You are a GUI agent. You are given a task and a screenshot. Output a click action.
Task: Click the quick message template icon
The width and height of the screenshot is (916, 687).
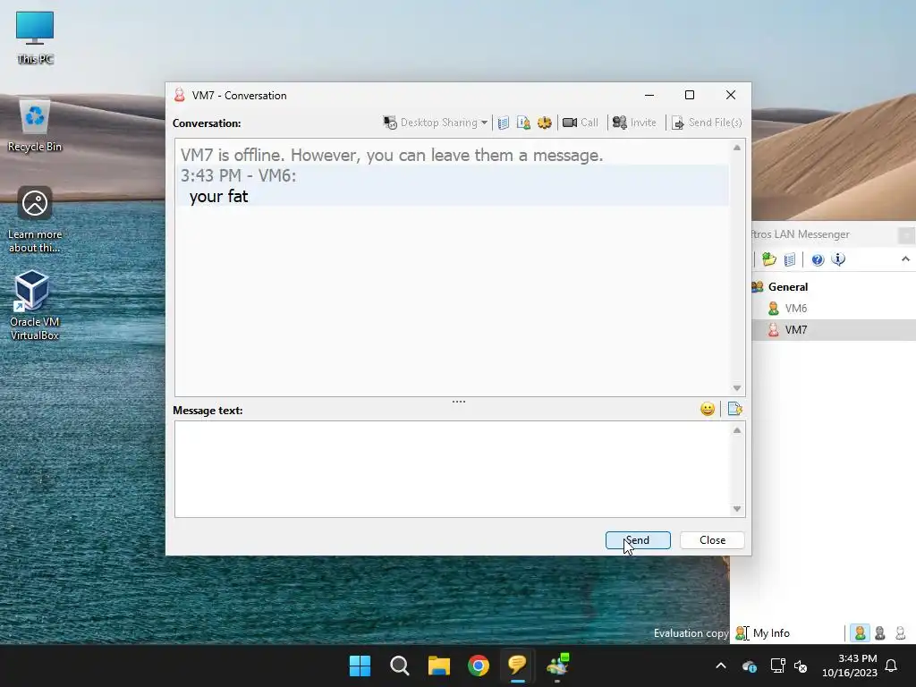pos(734,409)
